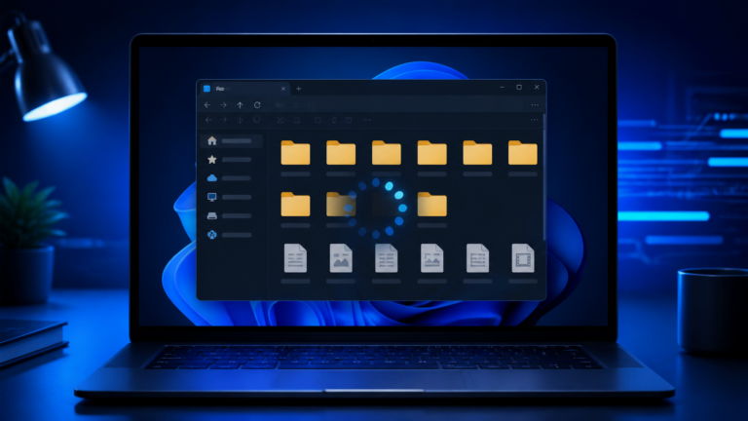Close the open File Explorer tab
Image resolution: width=748 pixels, height=421 pixels.
click(283, 89)
